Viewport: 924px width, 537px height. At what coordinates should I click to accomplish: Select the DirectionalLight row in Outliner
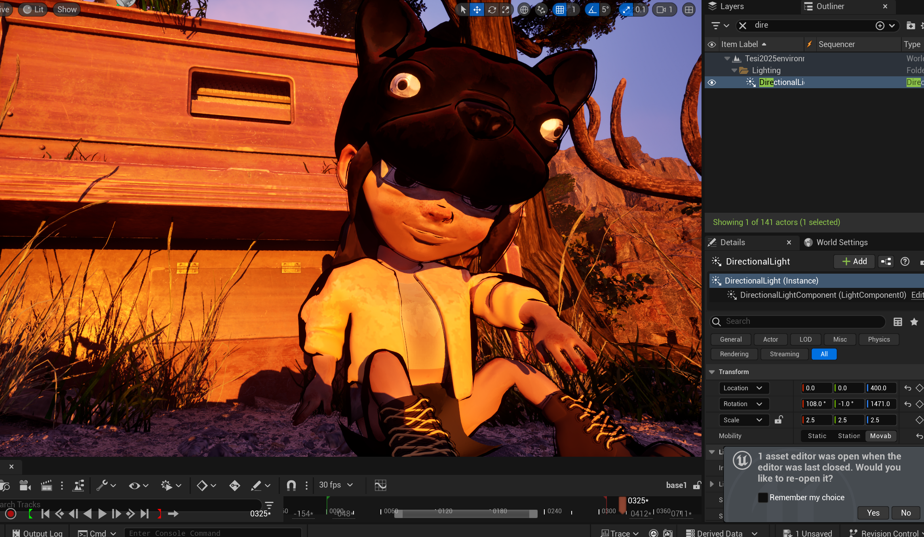[814, 82]
